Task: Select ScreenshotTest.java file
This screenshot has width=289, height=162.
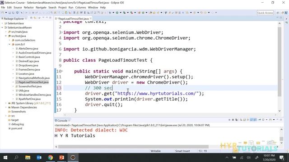Action: tap(30, 86)
